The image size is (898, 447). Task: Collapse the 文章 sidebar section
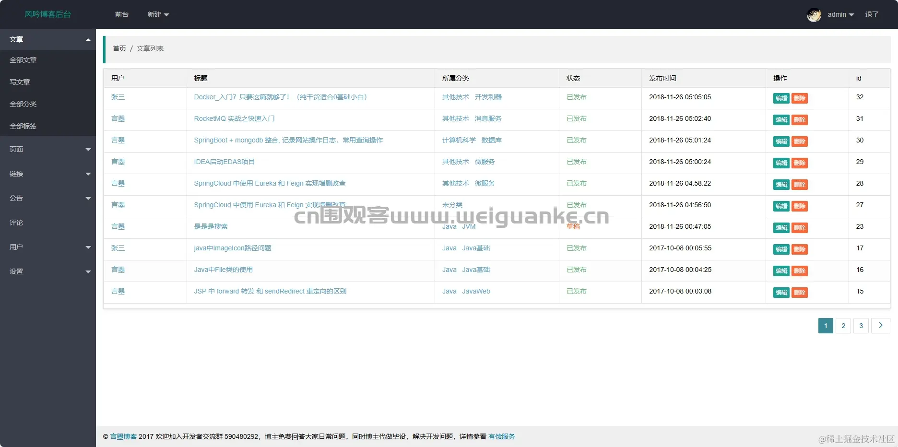(48, 39)
